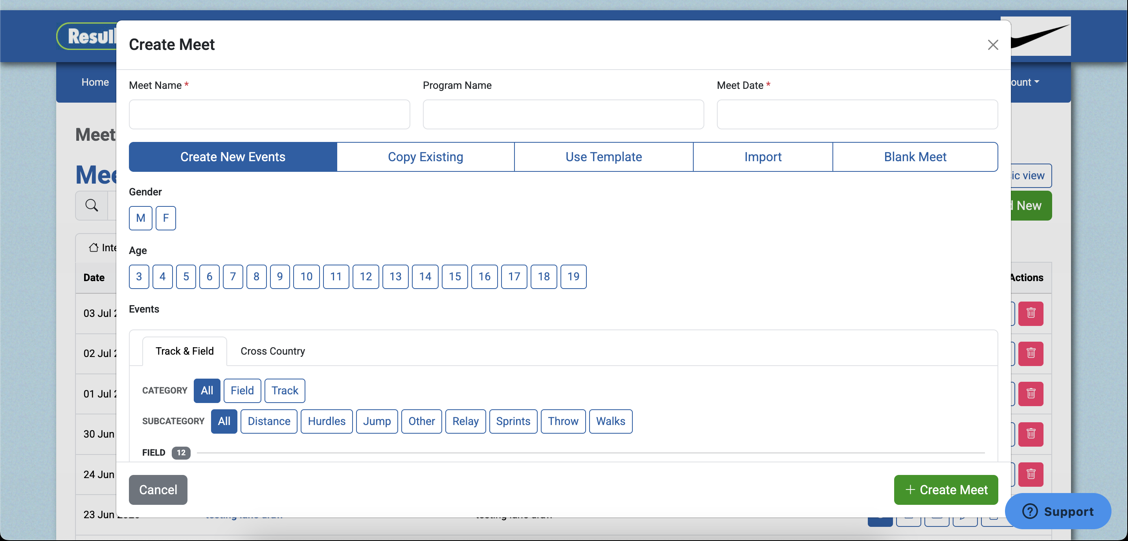Select age 7
Screen dimensions: 1128x541
coord(233,276)
